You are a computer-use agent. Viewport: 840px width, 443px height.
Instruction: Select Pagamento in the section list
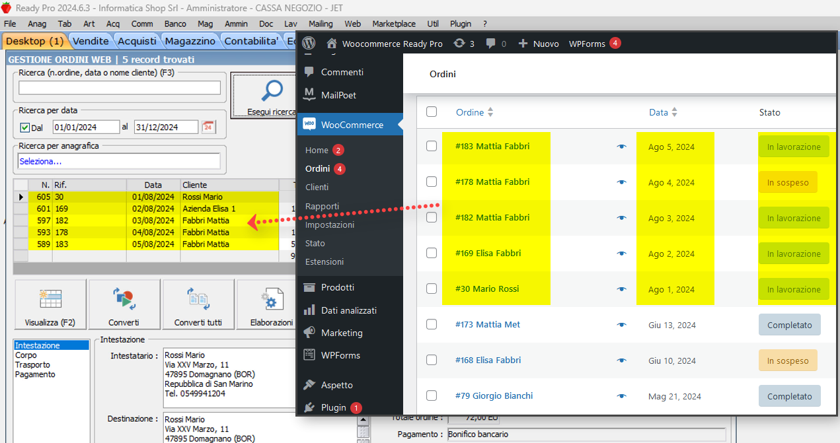click(35, 374)
